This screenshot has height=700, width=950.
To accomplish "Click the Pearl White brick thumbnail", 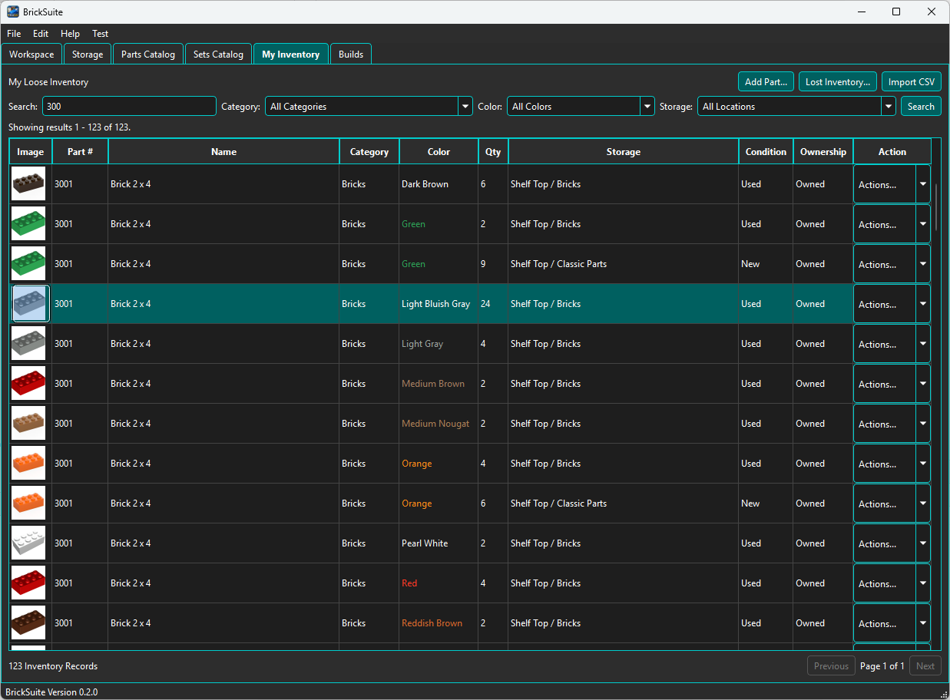I will pos(28,543).
